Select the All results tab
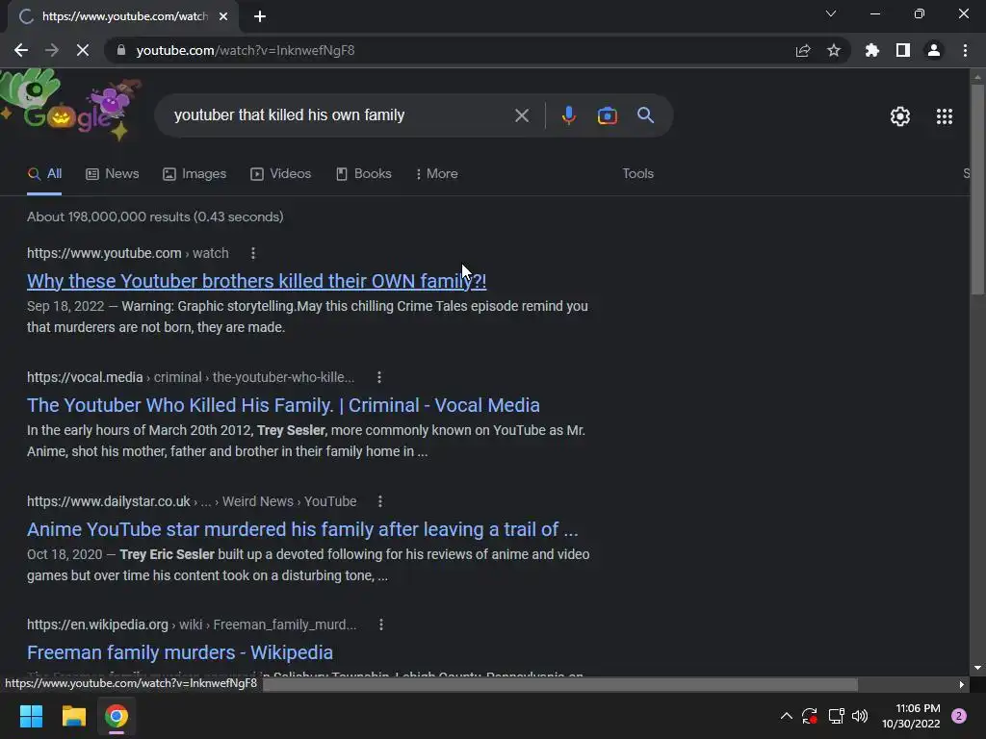 (44, 174)
